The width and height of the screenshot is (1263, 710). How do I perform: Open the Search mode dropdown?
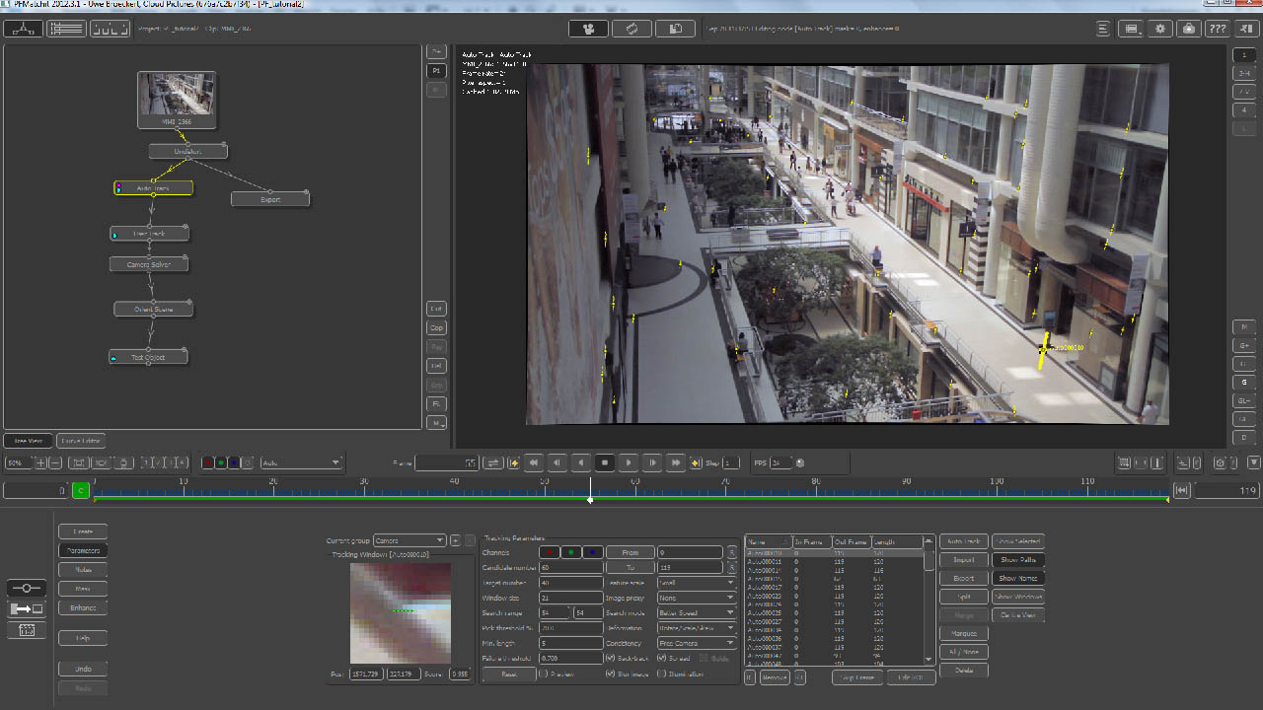click(x=697, y=612)
